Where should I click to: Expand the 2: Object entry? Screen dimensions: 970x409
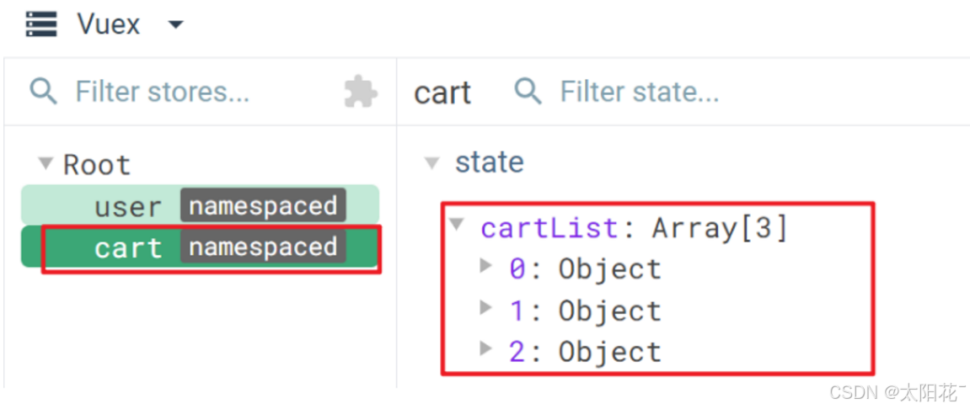487,348
